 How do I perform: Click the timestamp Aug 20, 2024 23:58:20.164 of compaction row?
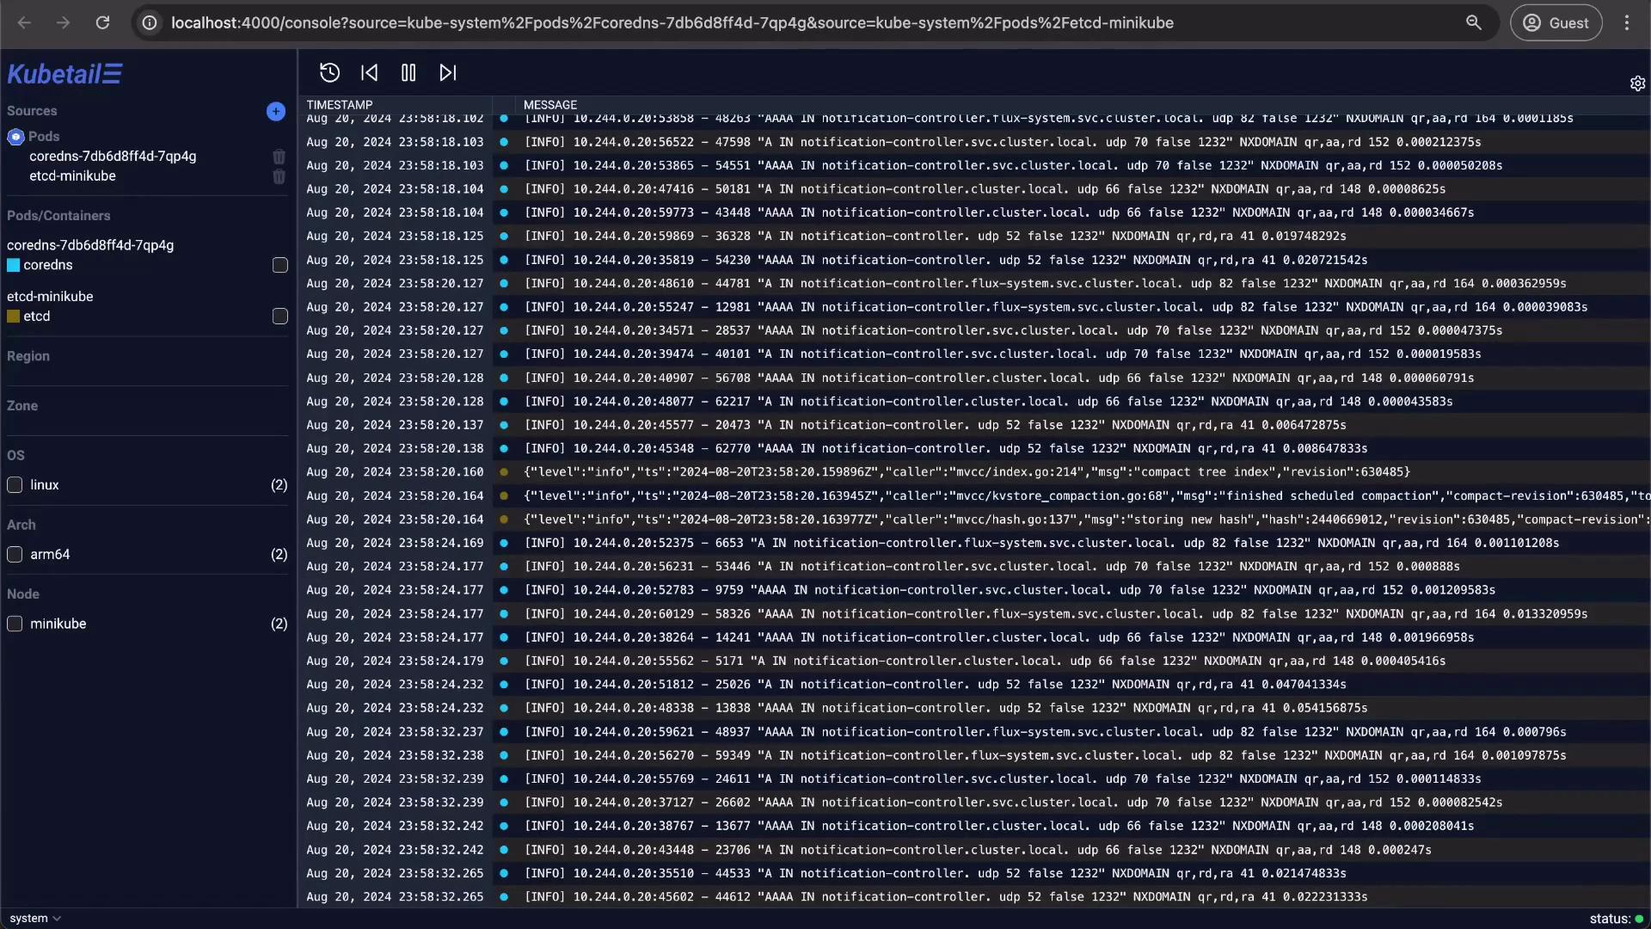point(395,496)
